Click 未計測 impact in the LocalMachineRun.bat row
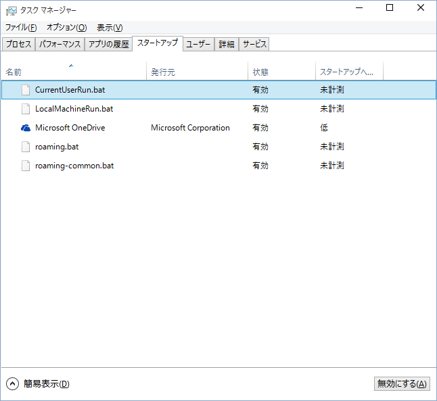Screen dimensions: 437x401 click(332, 109)
